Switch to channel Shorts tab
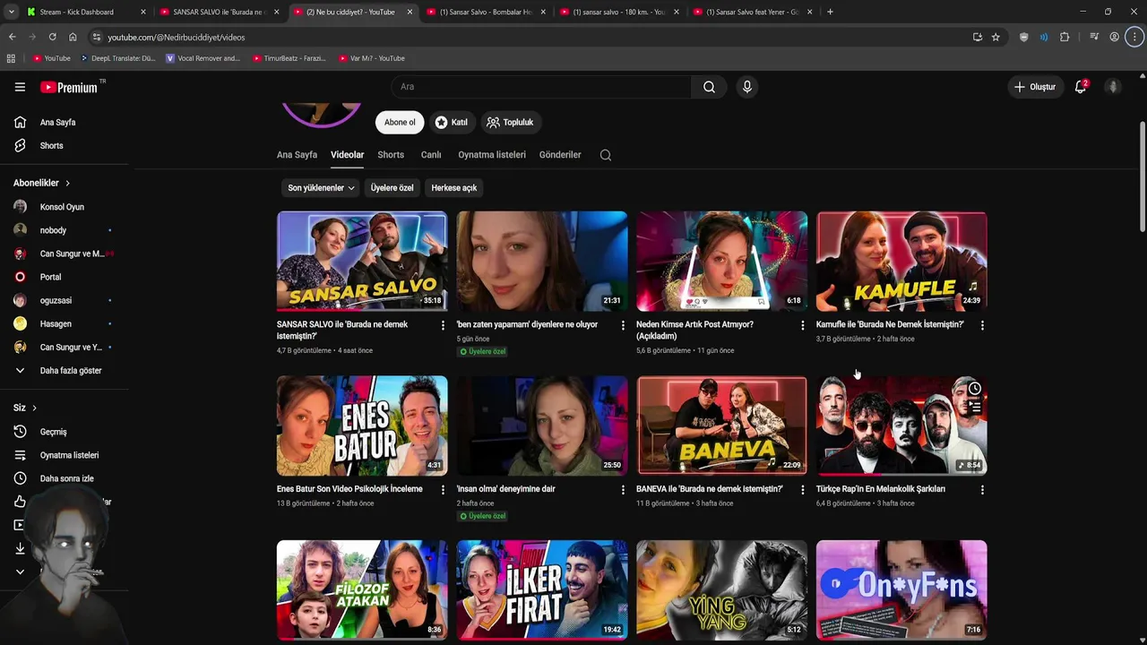The width and height of the screenshot is (1147, 645). pos(391,155)
